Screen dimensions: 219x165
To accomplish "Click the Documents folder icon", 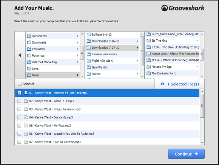I will point(29,36).
